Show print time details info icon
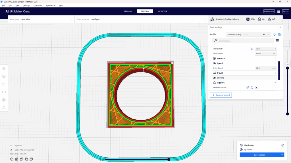 pyautogui.click(x=282, y=145)
